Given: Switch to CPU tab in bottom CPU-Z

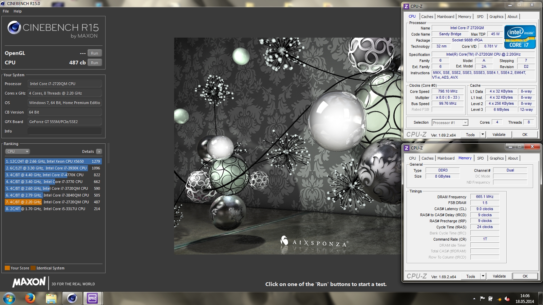Looking at the screenshot, I should point(412,158).
